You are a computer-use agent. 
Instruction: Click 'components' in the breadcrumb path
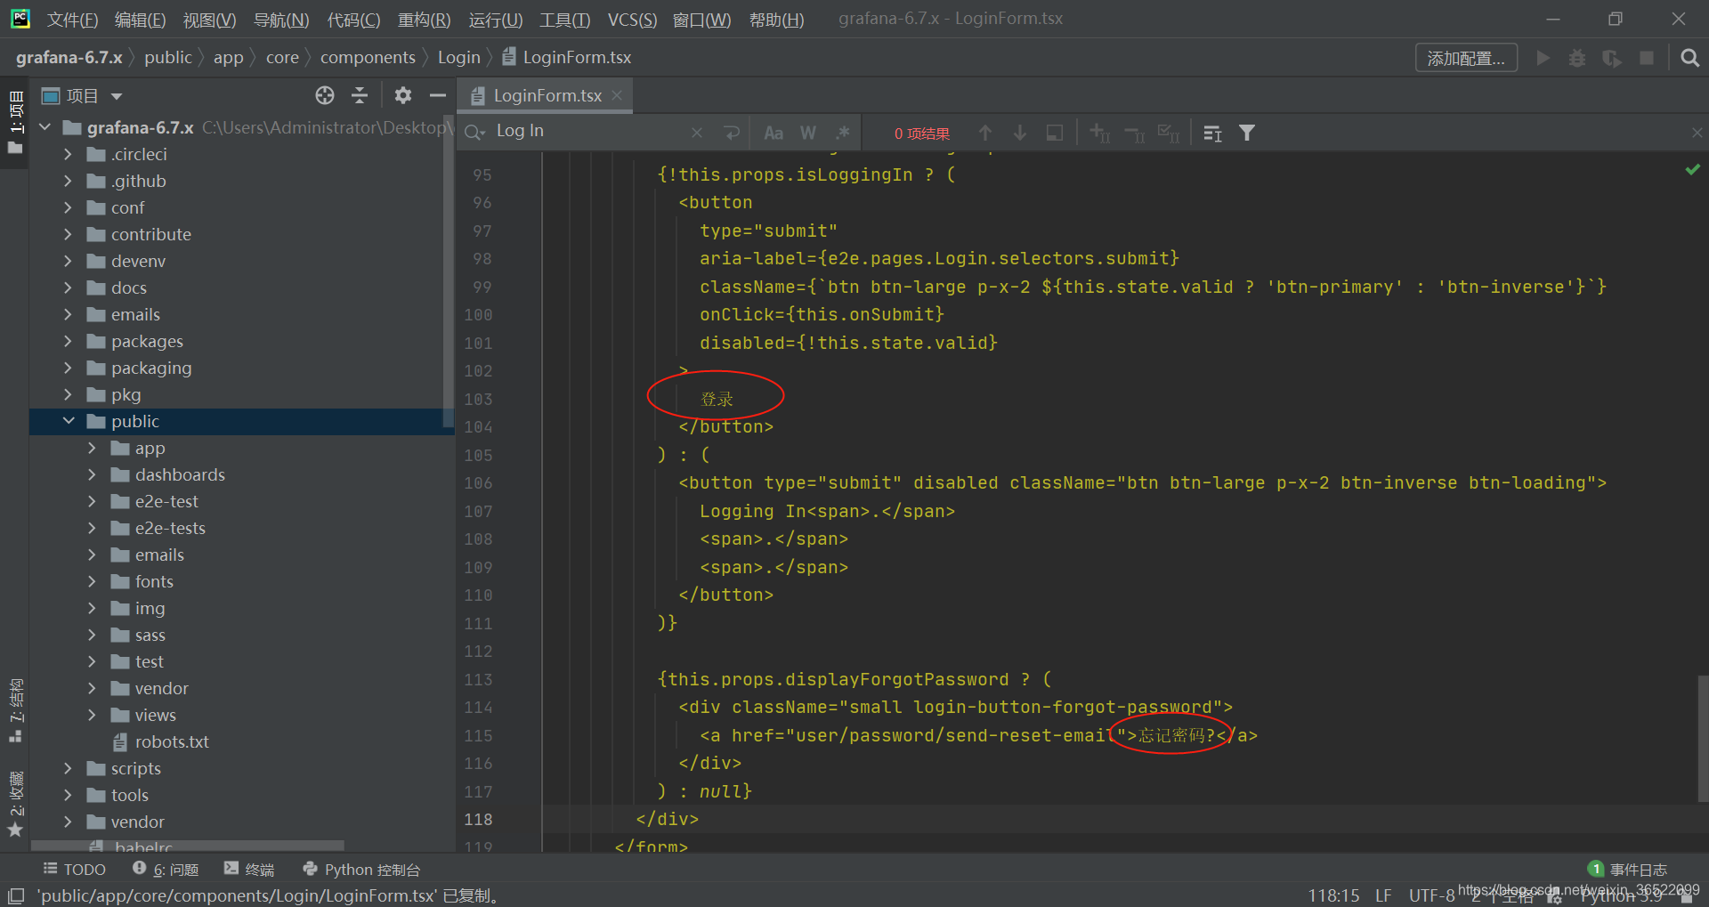coord(368,57)
